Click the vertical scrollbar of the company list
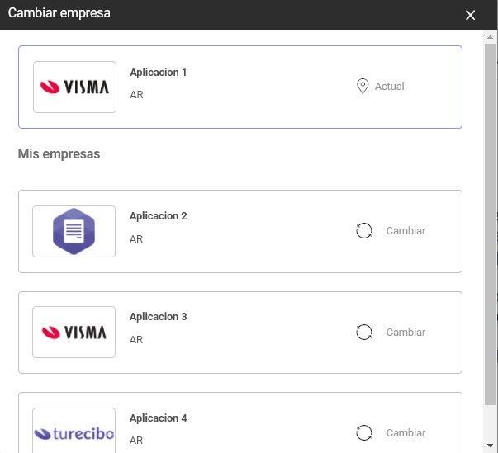Viewport: 498px width, 453px height. (x=491, y=223)
